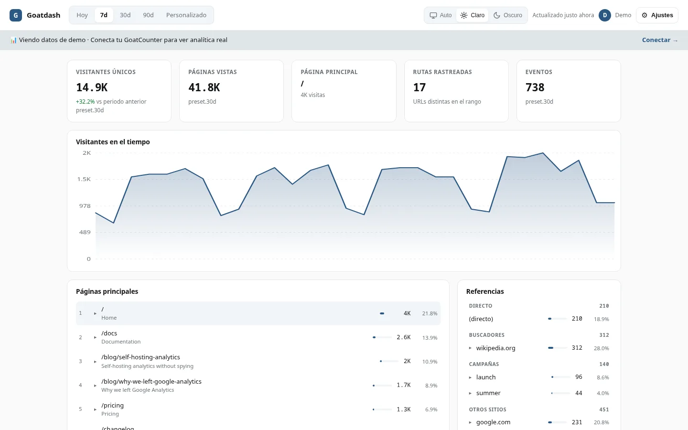Click the 'OTROS SITIOS' group header
688x430 pixels.
pos(488,409)
